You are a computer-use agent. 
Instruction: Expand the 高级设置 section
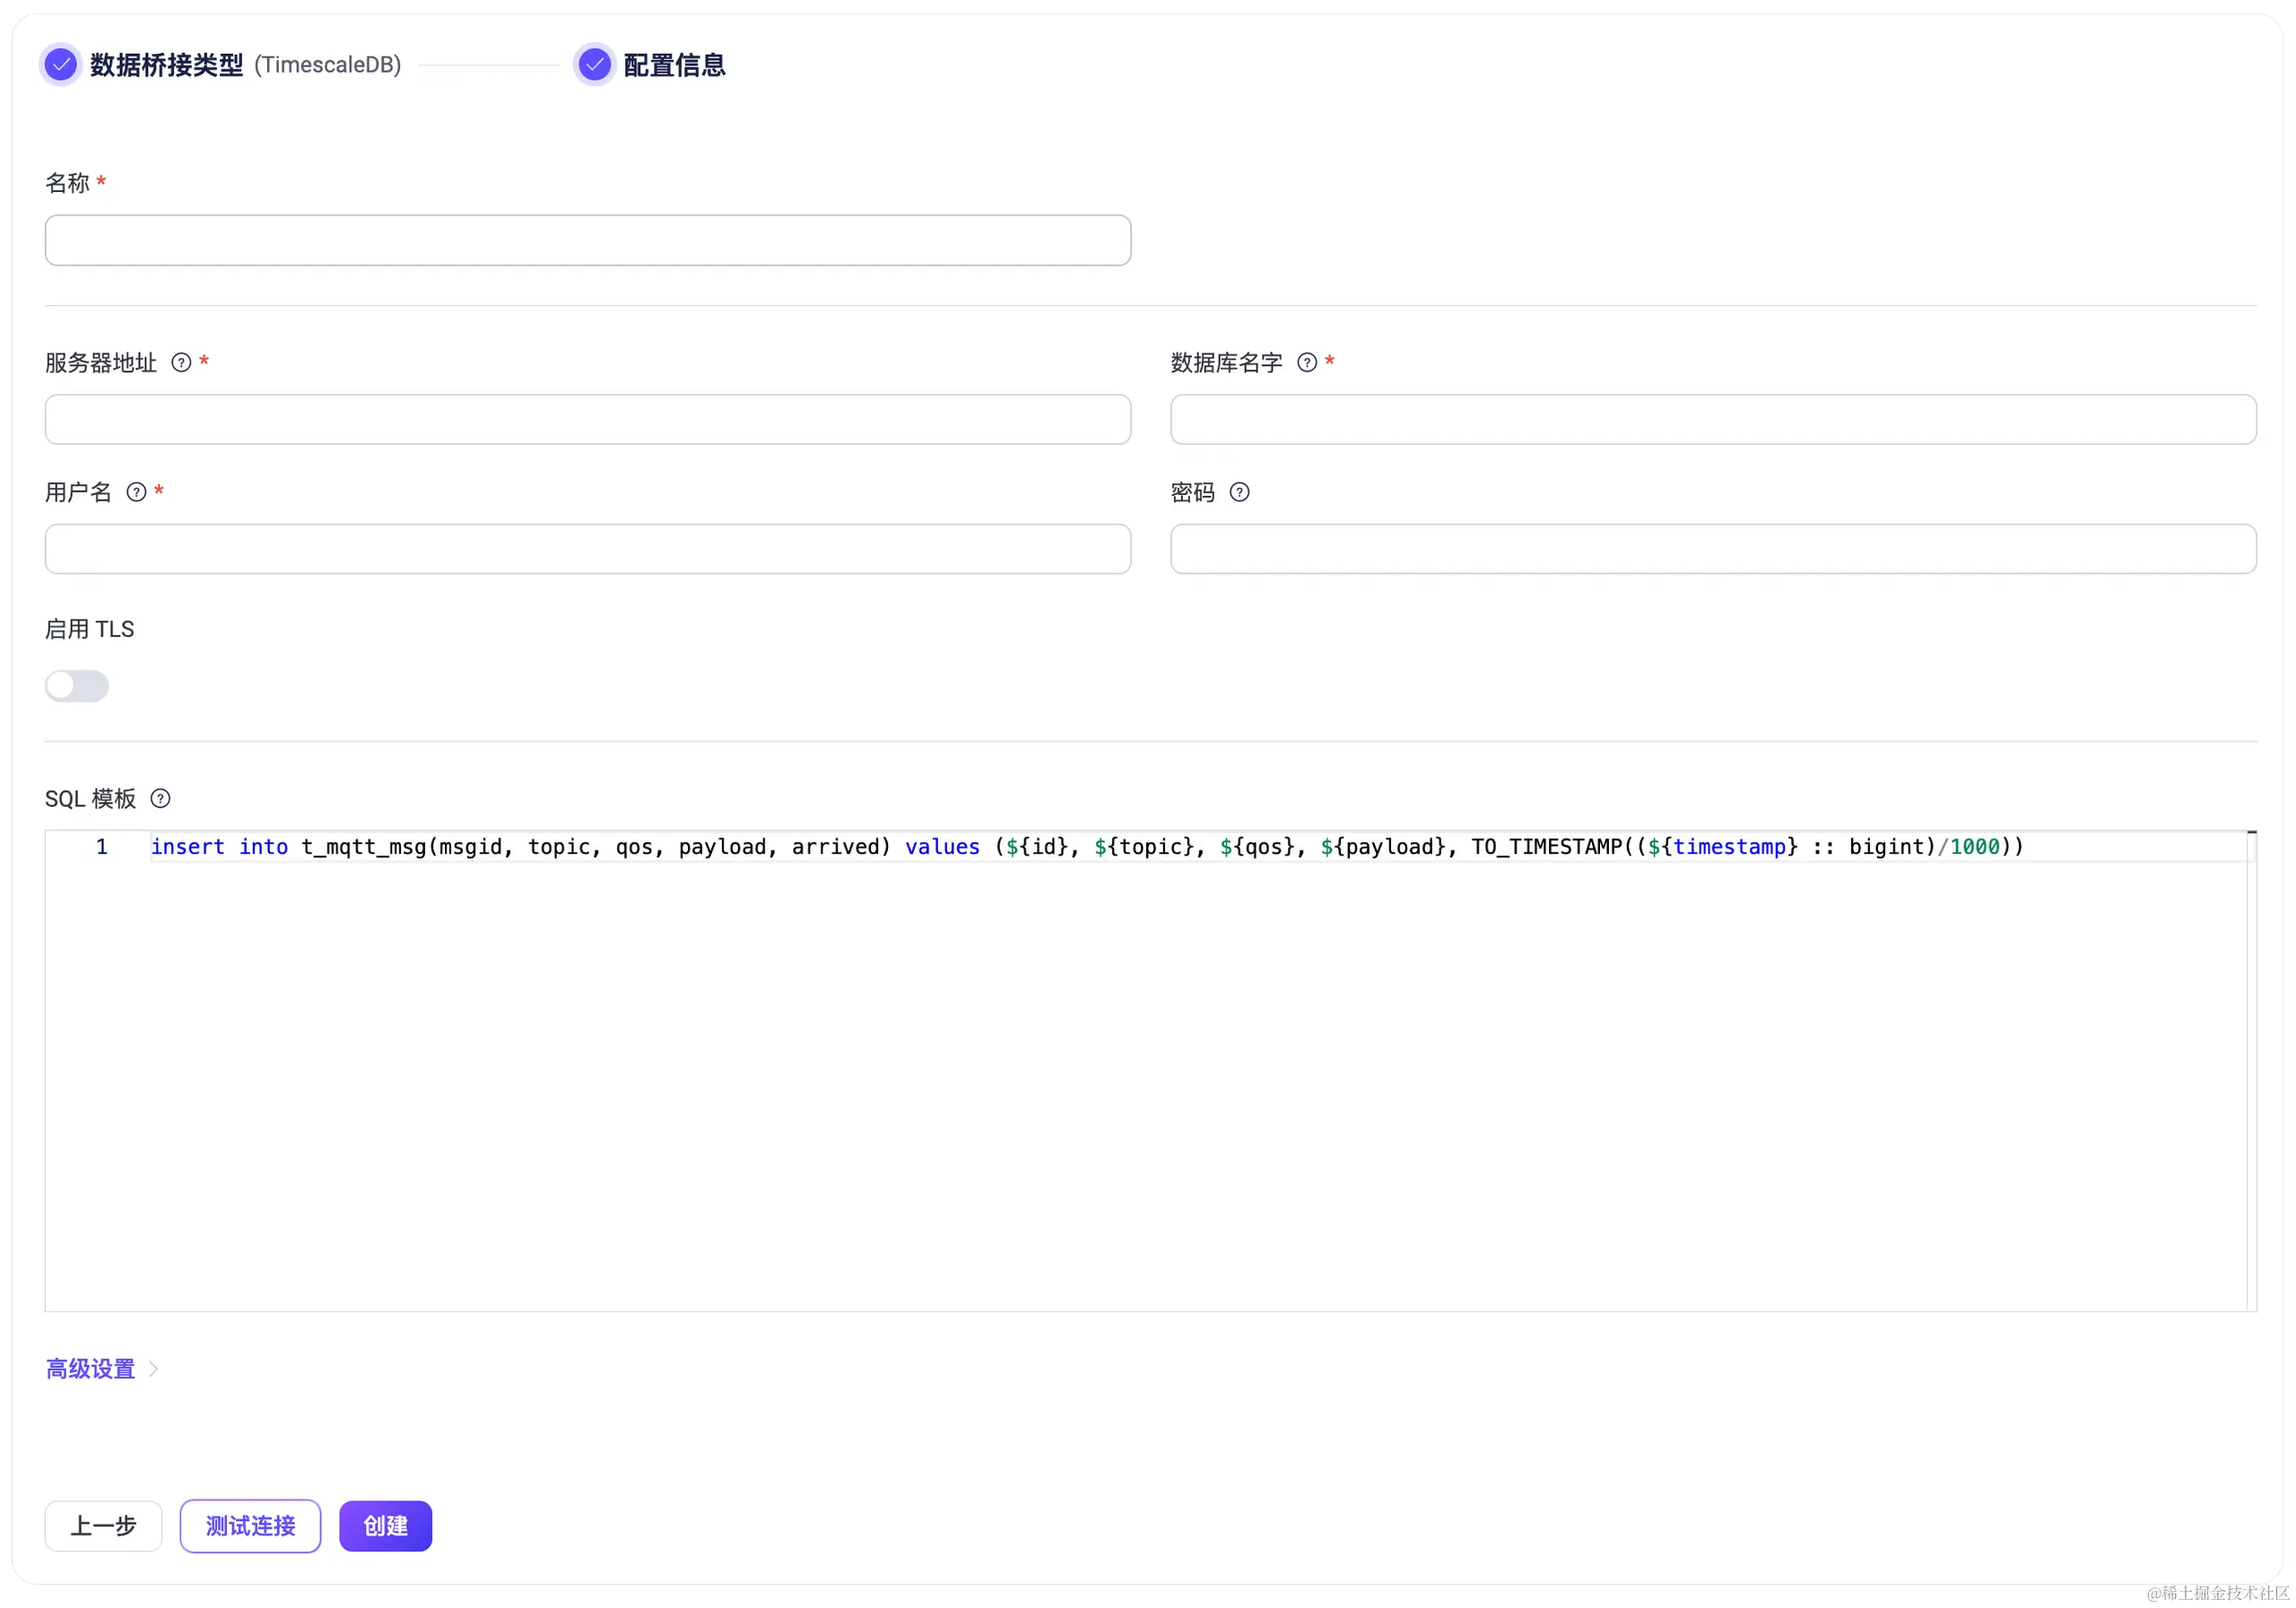[90, 1368]
